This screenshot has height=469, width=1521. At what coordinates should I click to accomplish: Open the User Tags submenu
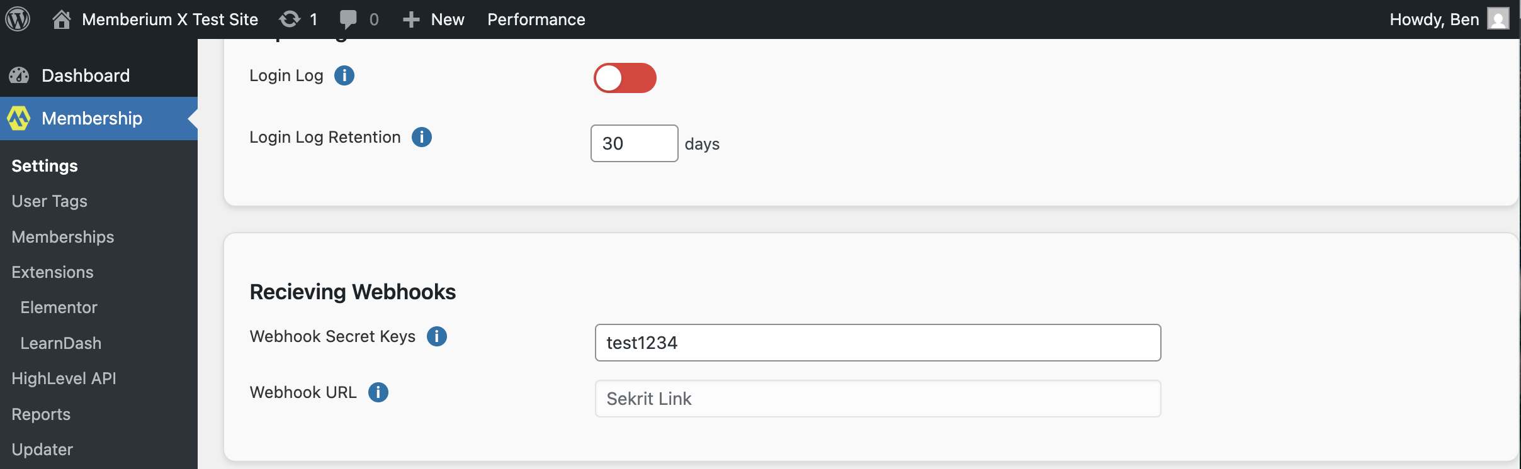pos(50,201)
